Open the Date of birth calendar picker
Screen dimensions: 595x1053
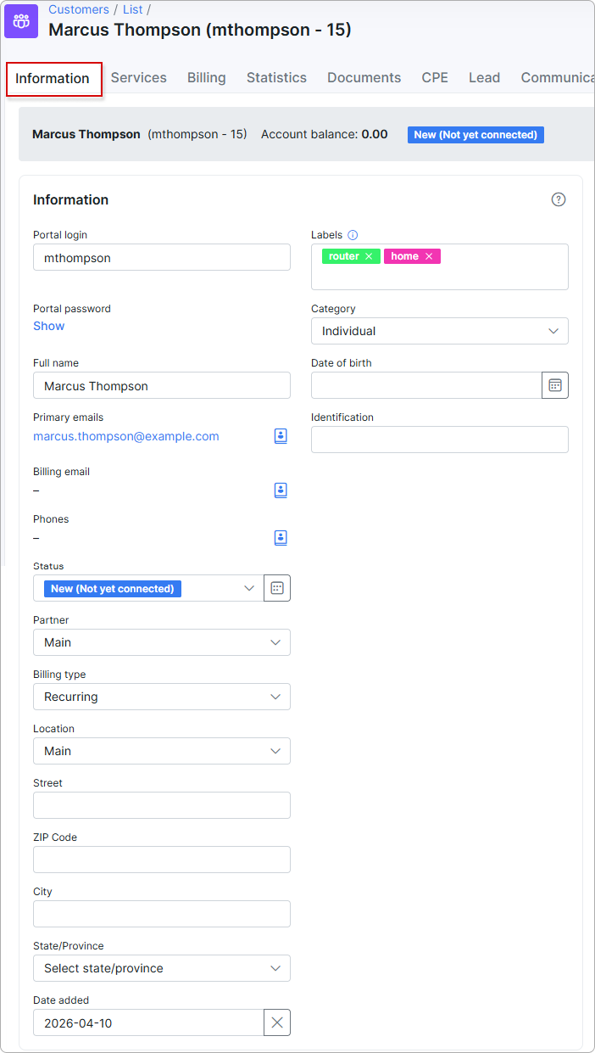click(555, 385)
